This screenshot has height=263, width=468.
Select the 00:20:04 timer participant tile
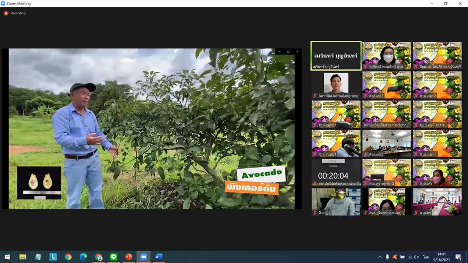tap(336, 173)
